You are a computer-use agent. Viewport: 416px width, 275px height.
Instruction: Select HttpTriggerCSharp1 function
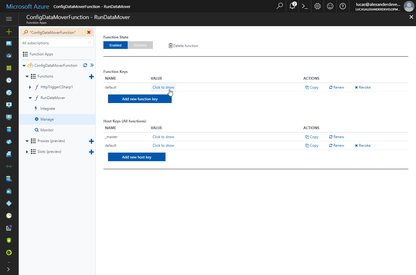coord(57,87)
